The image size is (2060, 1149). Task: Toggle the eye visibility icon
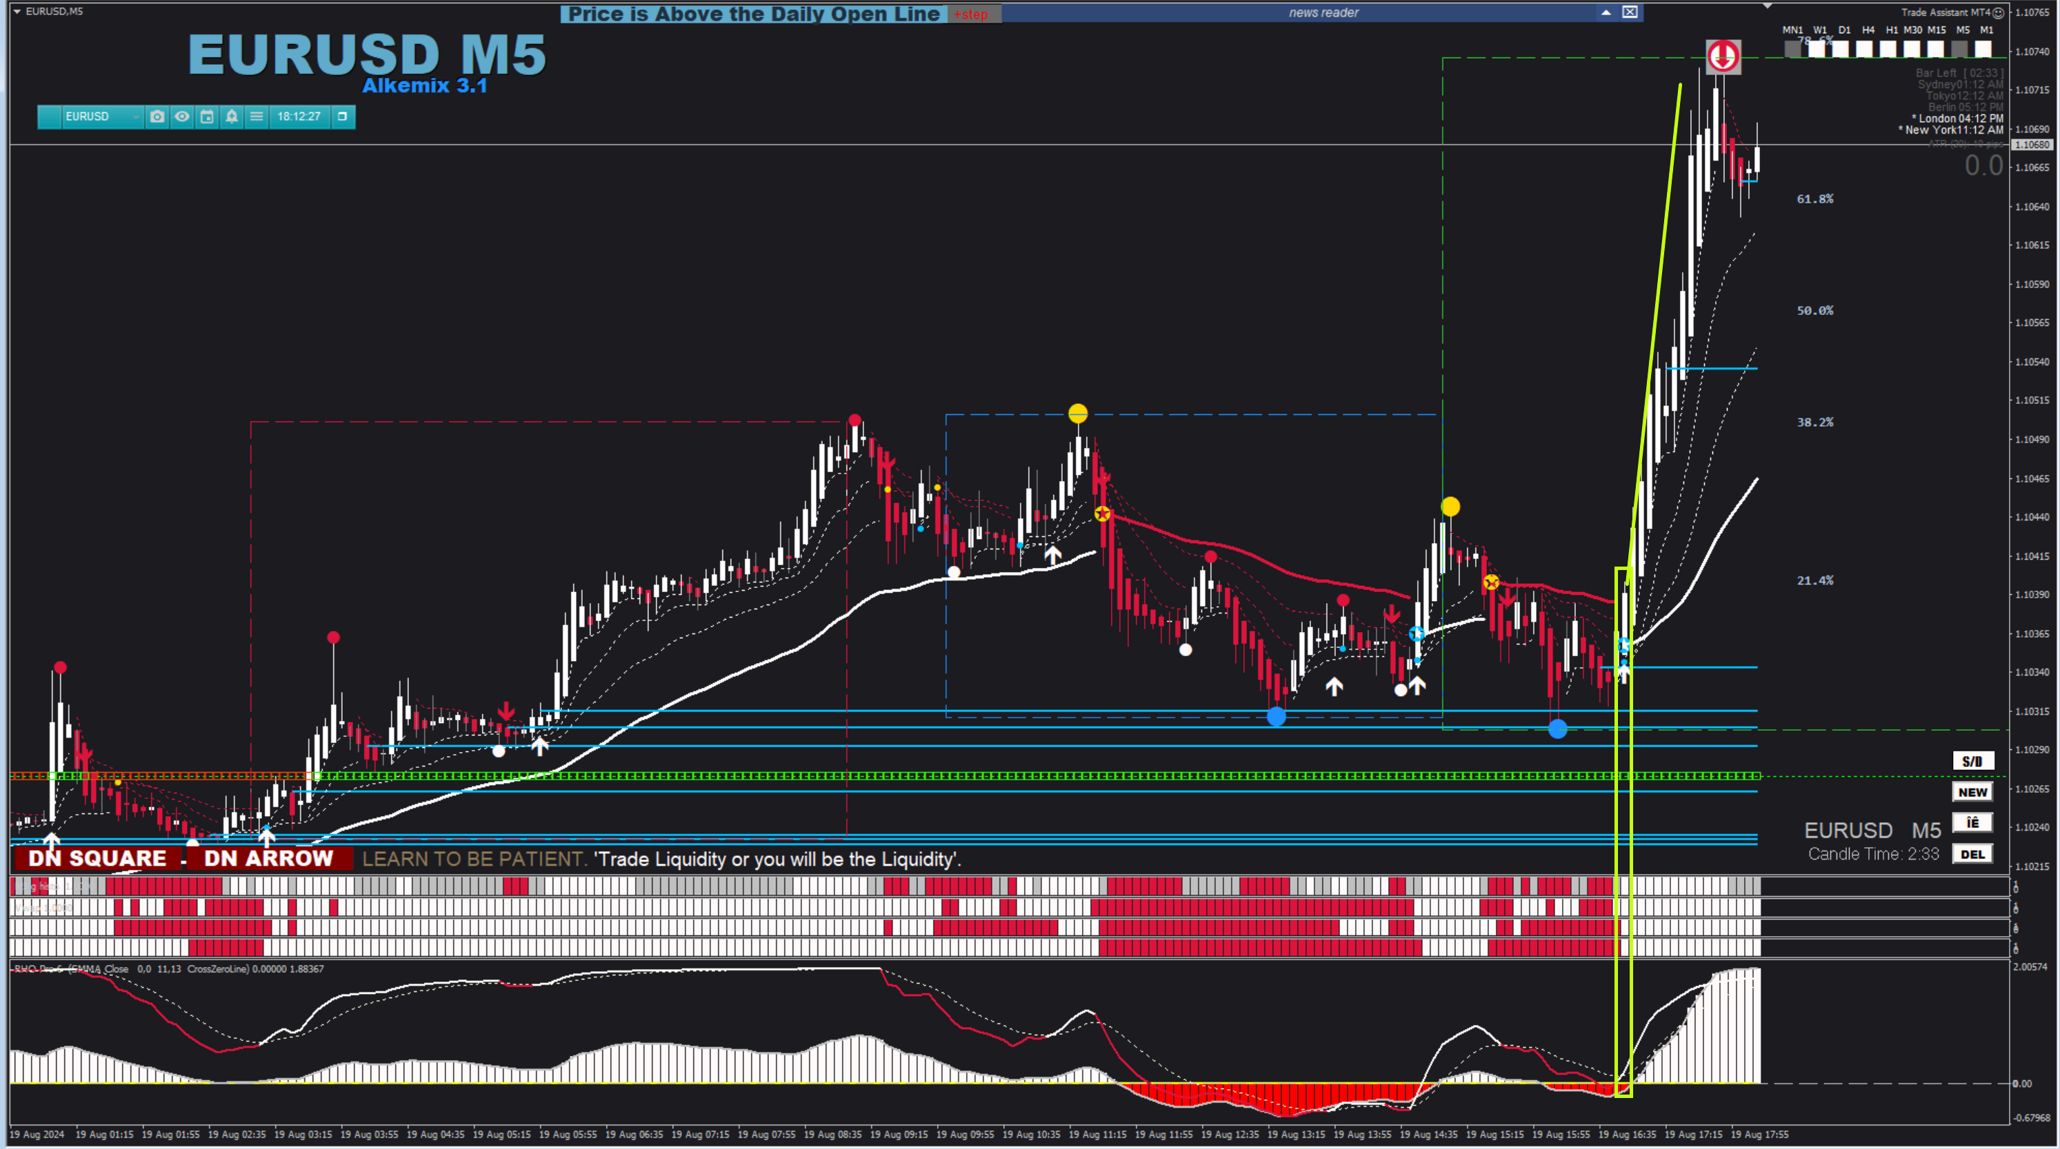click(182, 116)
